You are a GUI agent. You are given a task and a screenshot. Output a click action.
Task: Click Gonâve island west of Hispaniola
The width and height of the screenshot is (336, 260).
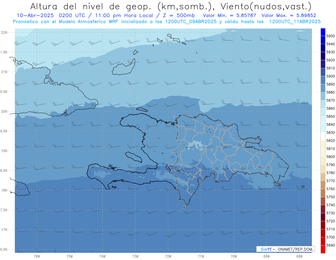click(134, 157)
